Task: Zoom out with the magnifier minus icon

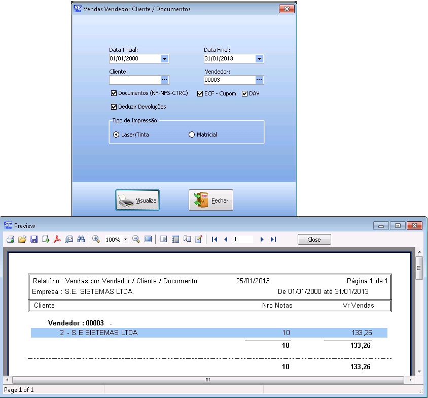Action: coord(136,239)
